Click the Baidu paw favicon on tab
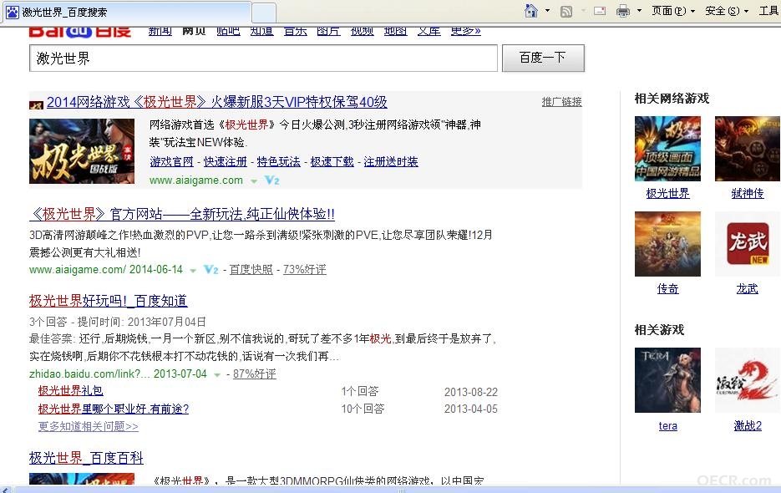781x493 pixels. 12,12
